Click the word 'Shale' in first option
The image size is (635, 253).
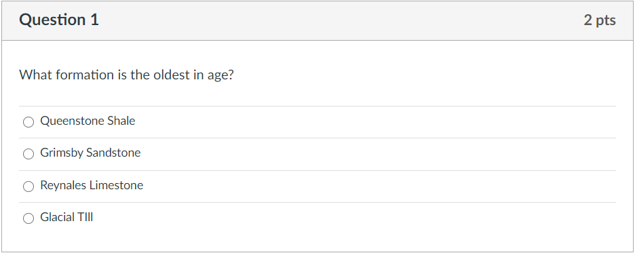pos(121,121)
